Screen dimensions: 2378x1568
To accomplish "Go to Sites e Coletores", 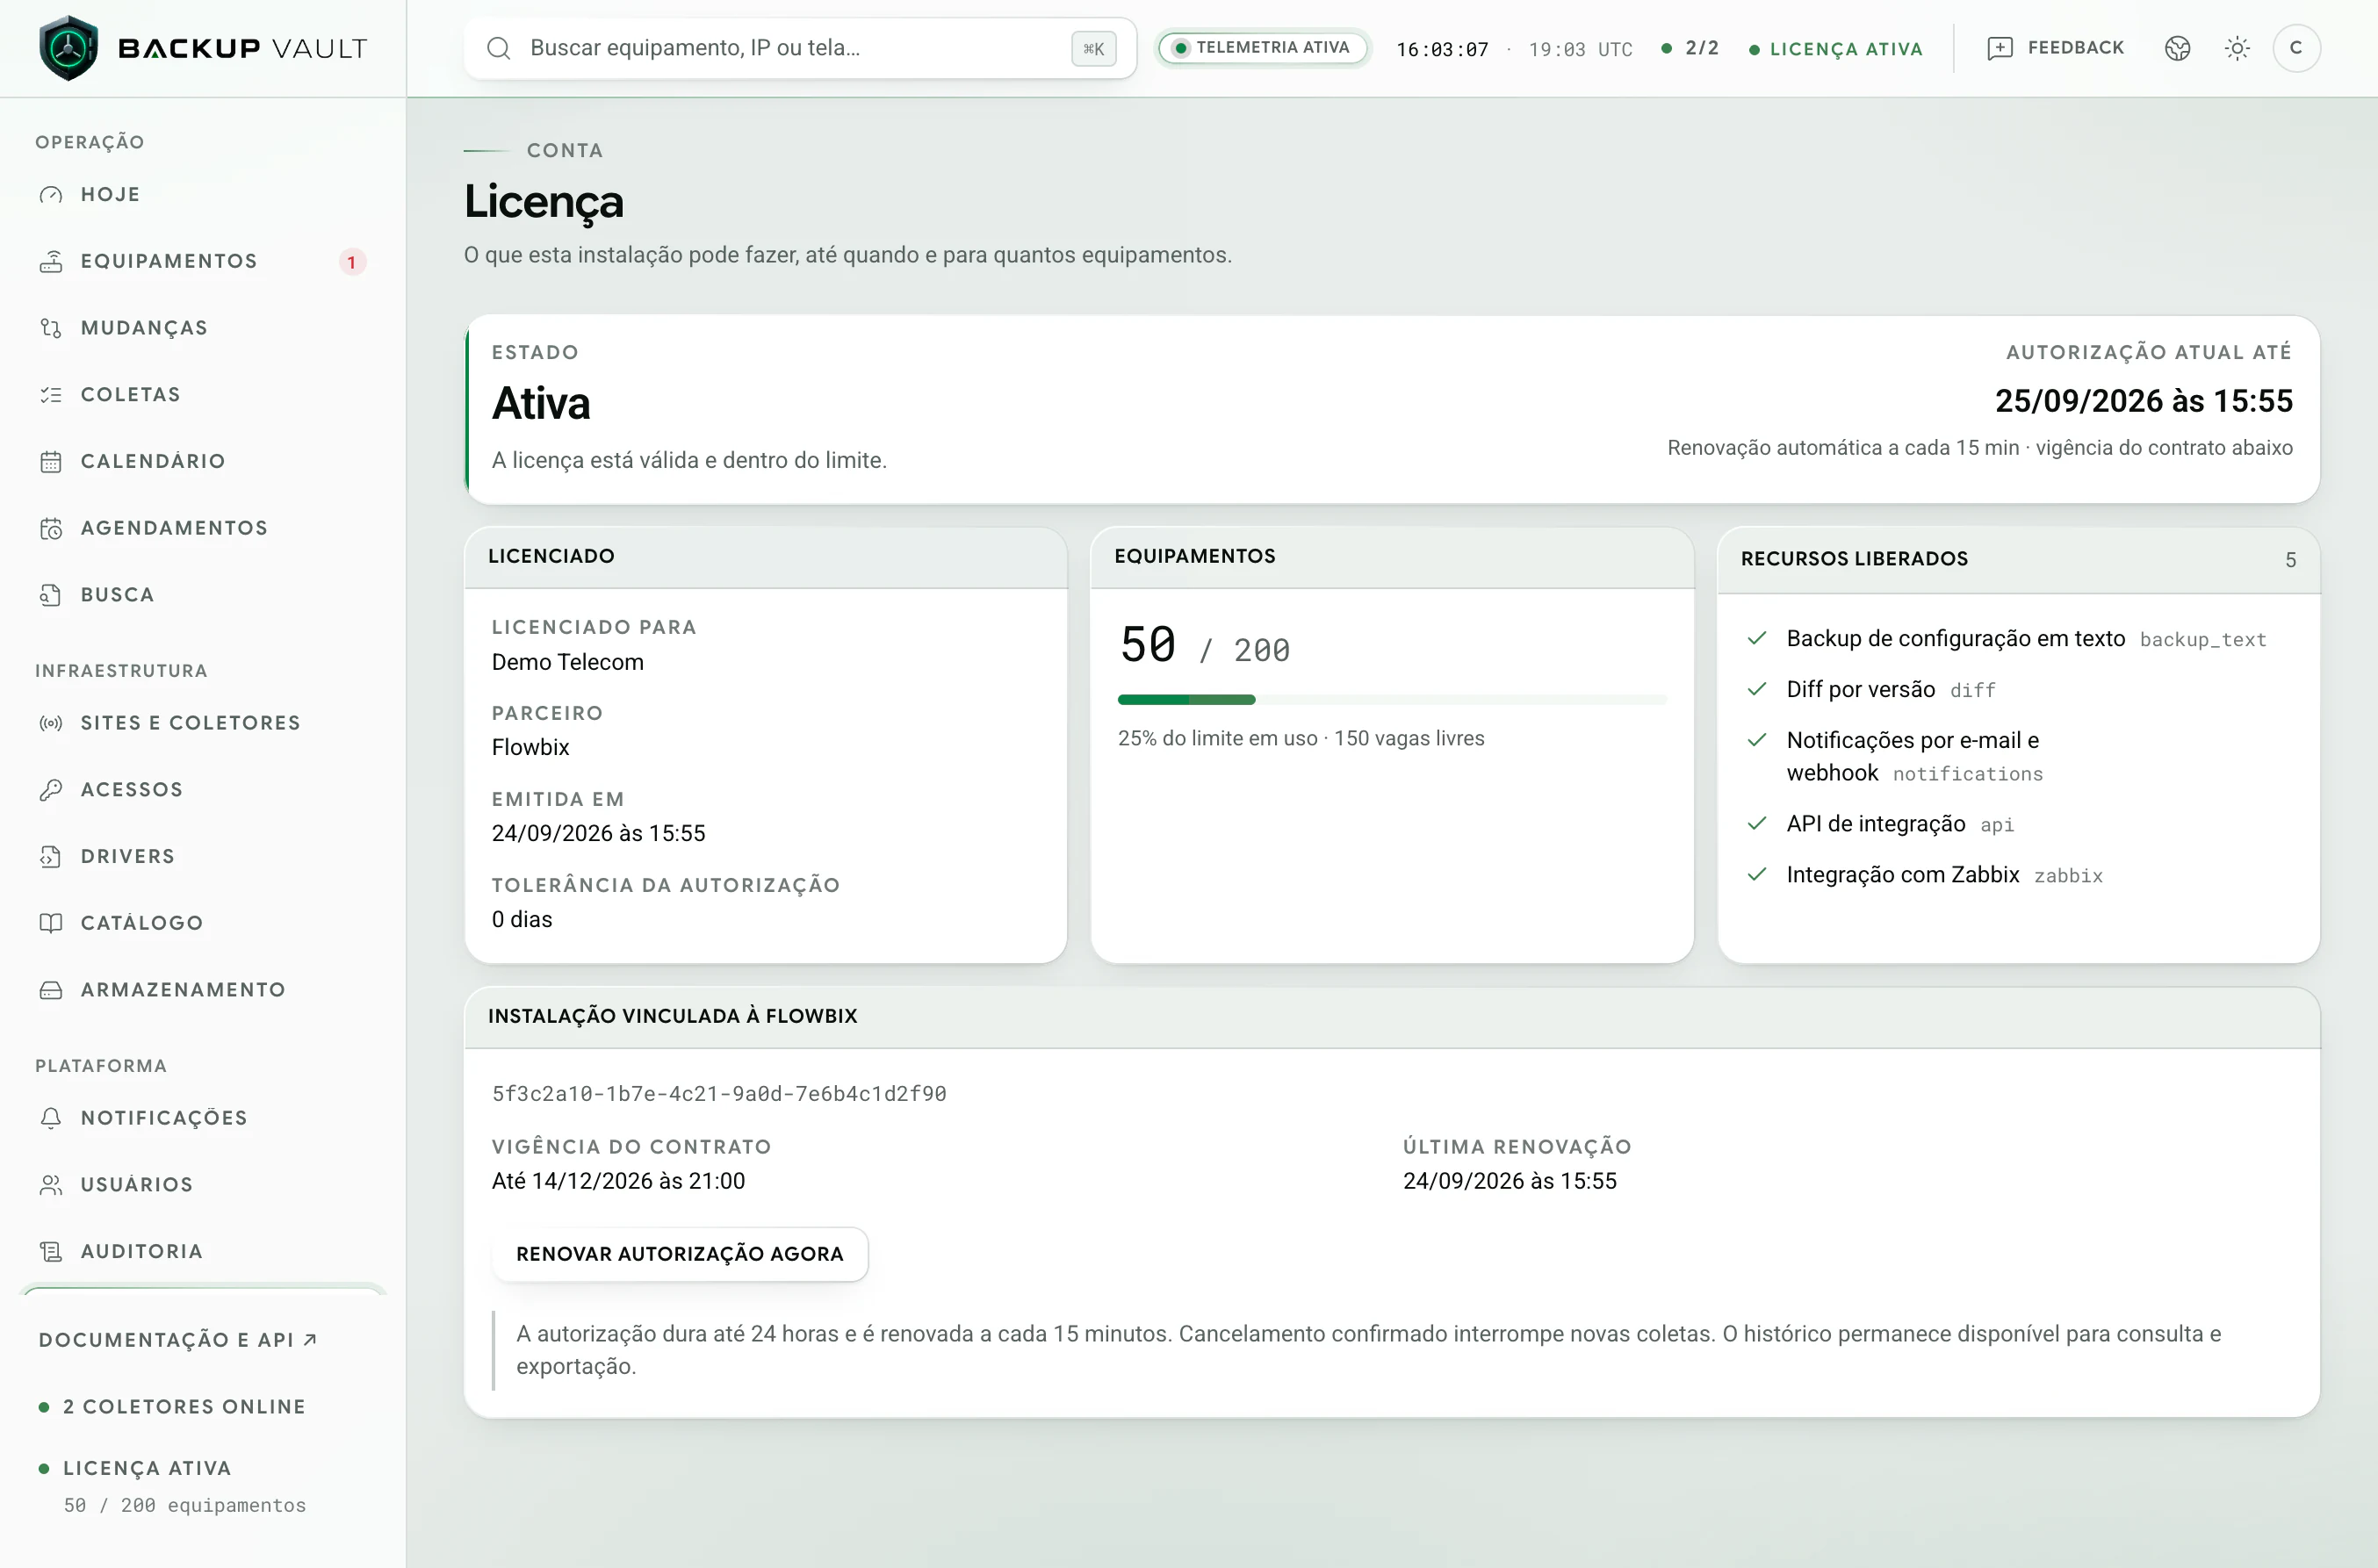I will coord(202,723).
